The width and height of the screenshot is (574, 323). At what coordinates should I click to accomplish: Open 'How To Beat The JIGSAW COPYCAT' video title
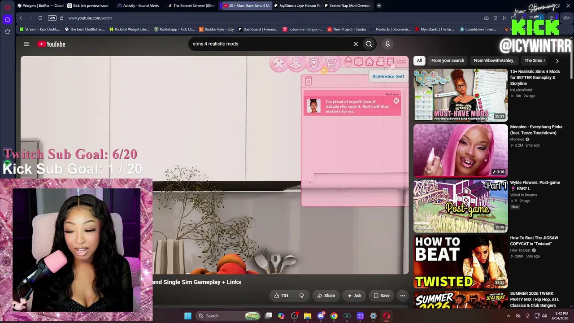[534, 241]
